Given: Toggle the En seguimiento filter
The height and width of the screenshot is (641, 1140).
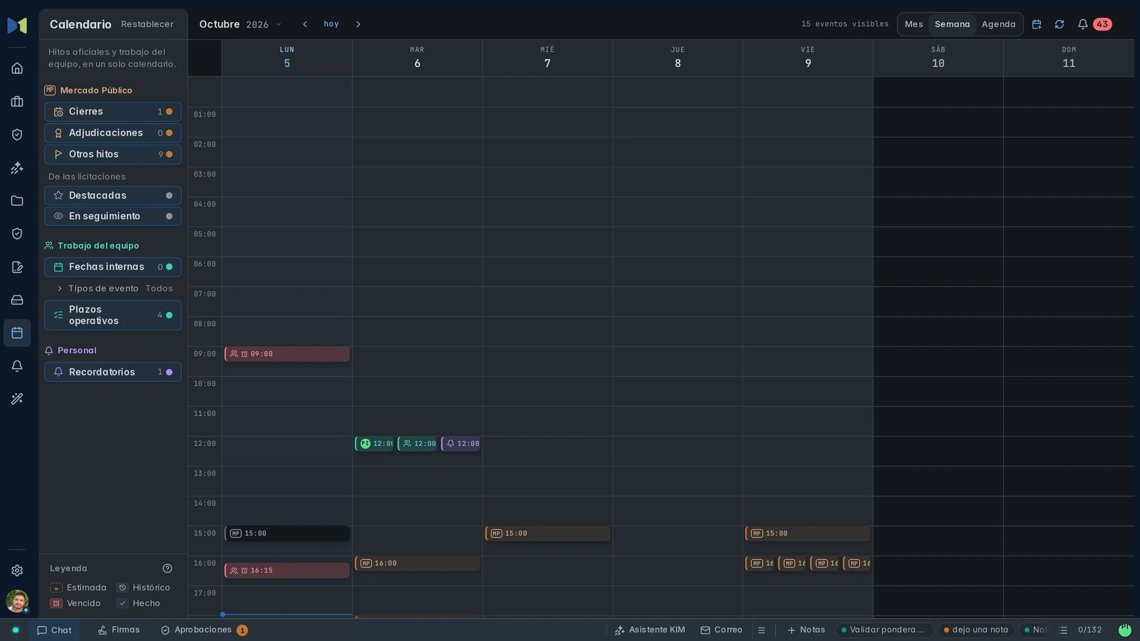Looking at the screenshot, I should [113, 216].
